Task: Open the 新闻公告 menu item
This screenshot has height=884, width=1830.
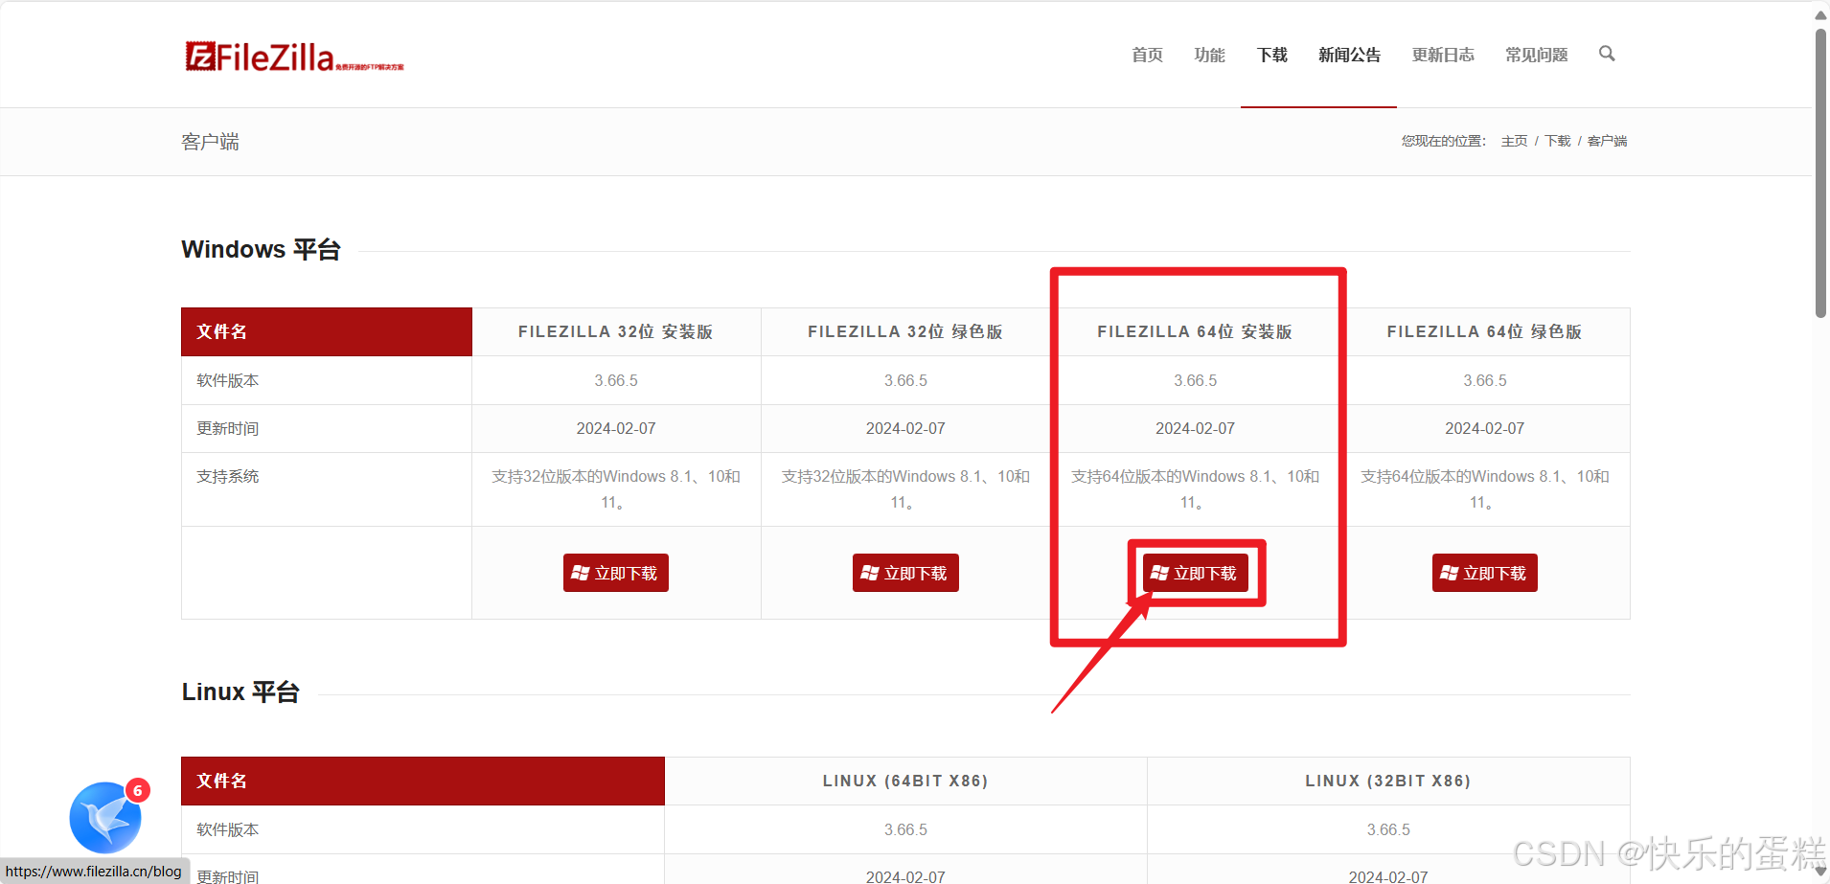Action: click(x=1349, y=55)
